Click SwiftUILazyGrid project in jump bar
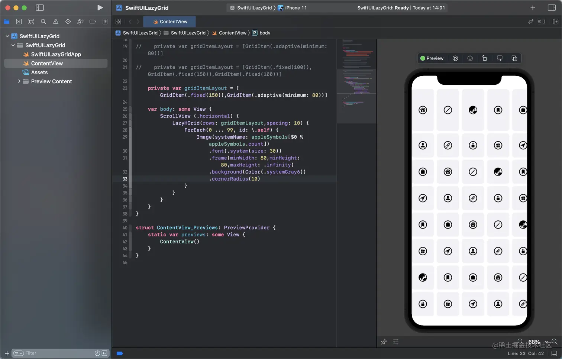 137,33
